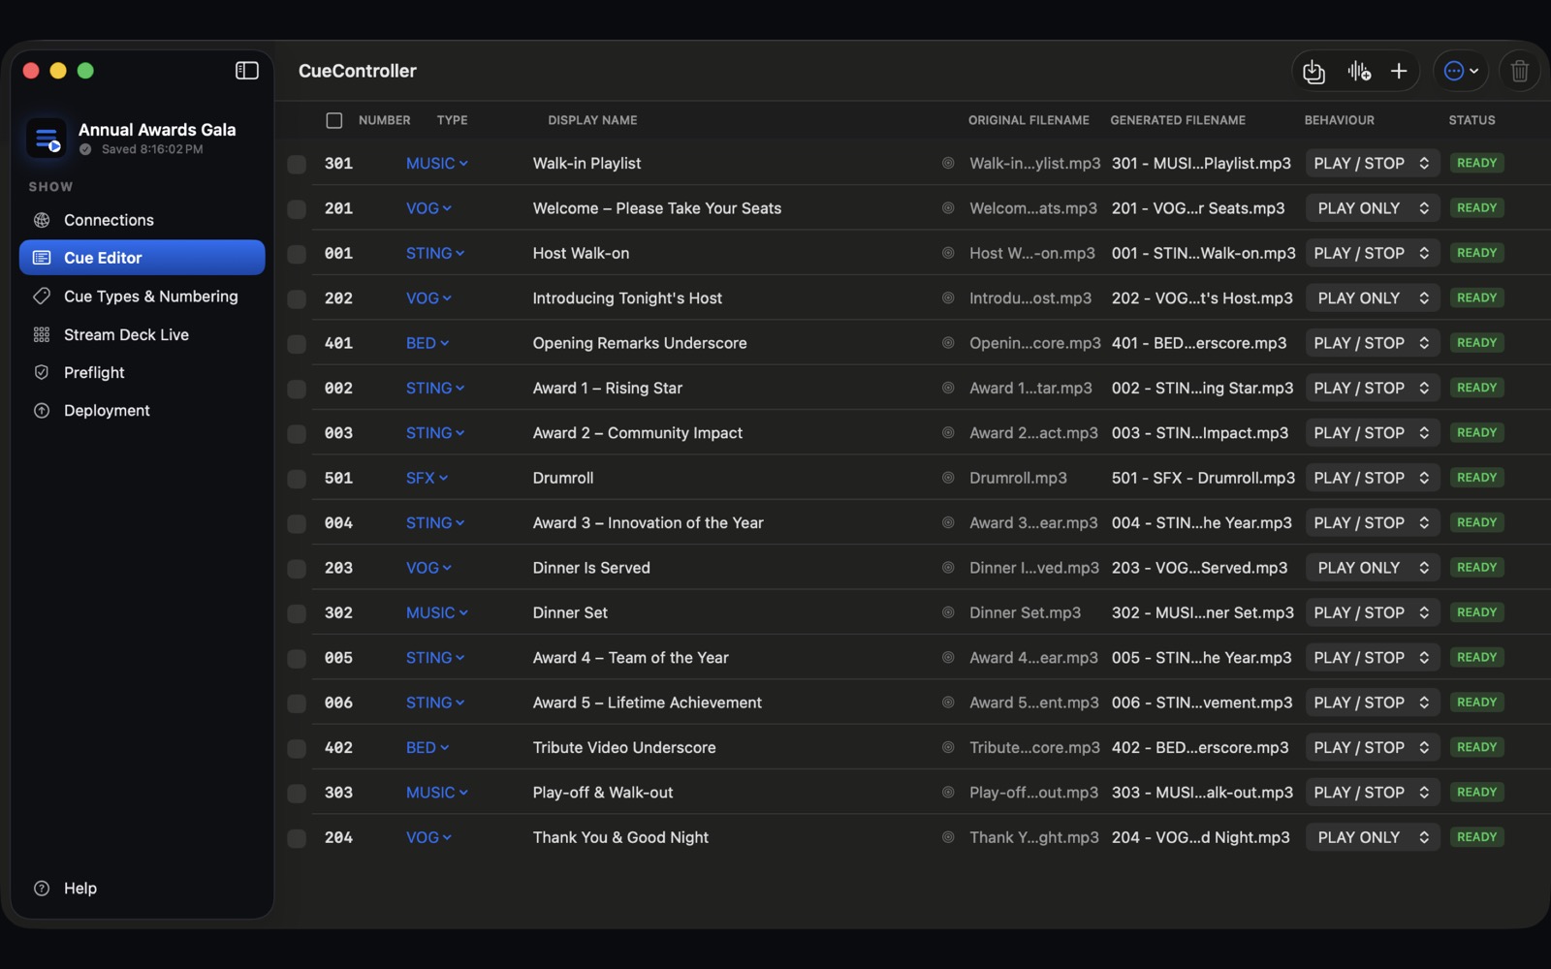
Task: Click audio icon for Award 5 Lifetime Achievement
Action: tap(948, 703)
